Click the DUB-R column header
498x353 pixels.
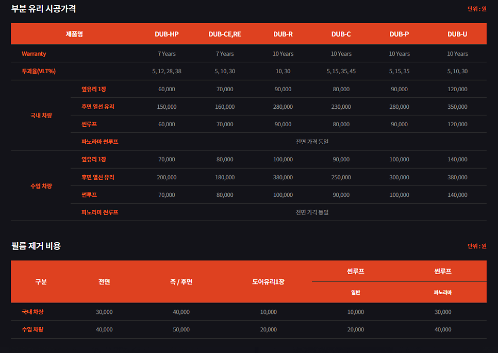pos(283,34)
